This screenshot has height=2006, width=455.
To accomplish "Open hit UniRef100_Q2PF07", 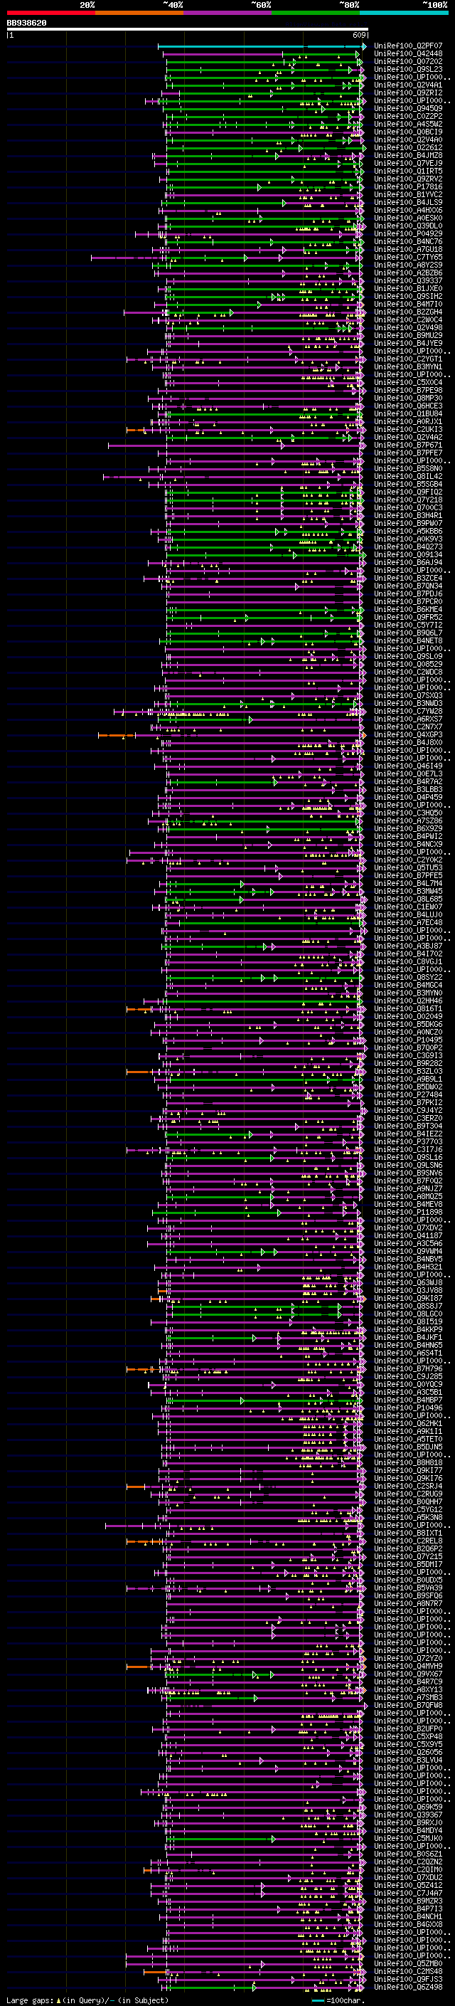I will [x=407, y=47].
